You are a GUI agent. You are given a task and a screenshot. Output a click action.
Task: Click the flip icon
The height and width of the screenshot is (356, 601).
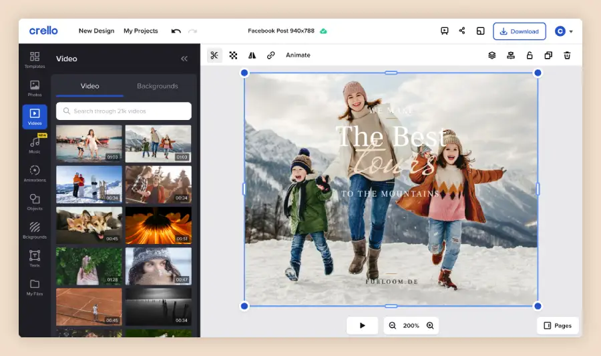click(x=252, y=55)
